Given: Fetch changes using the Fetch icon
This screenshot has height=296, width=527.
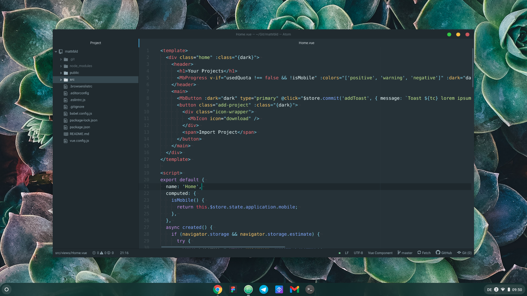Looking at the screenshot, I should (424, 253).
